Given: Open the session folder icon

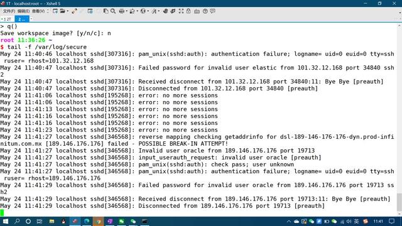Looking at the screenshot, I should (62, 11).
